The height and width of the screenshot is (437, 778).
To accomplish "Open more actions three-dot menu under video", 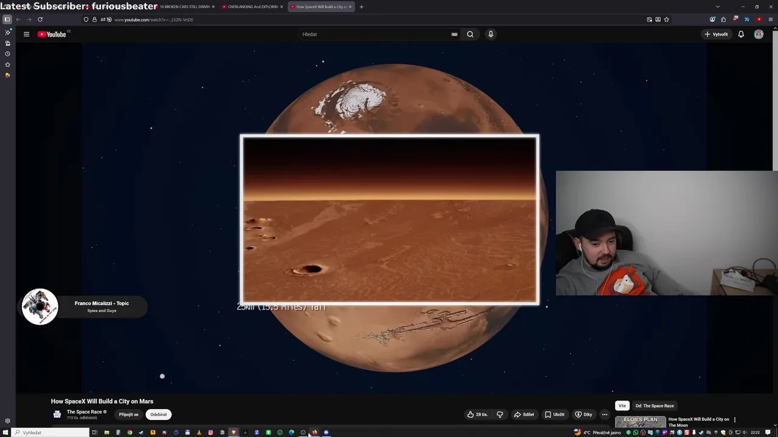I will (x=604, y=415).
